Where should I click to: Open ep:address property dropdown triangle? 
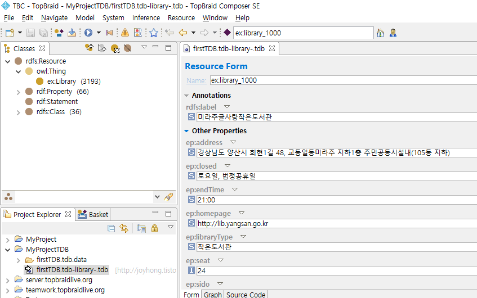[233, 142]
